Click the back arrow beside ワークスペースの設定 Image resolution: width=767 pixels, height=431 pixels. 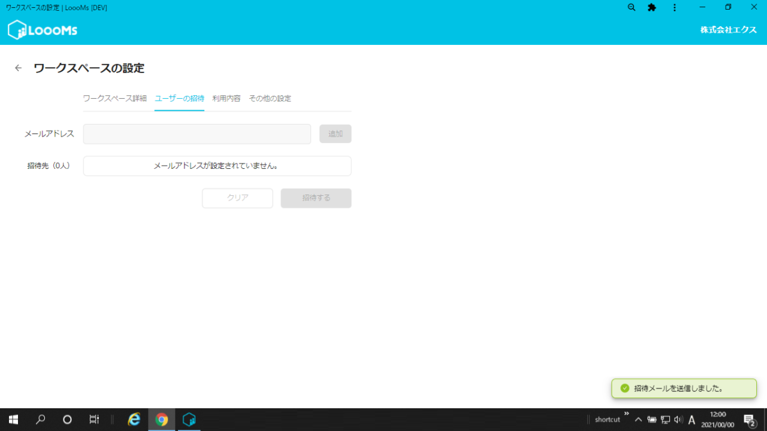coord(19,68)
